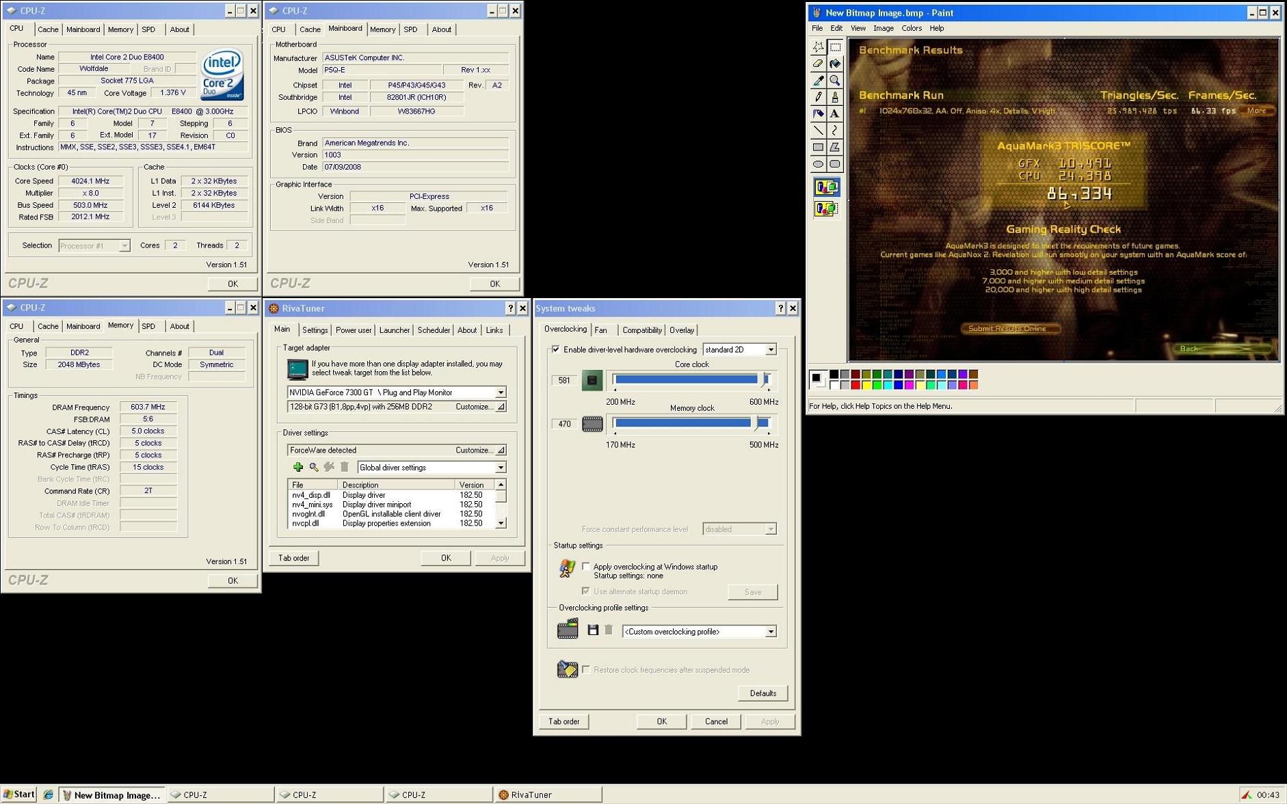Click the overclocking profile clapperboard icon
1287x804 pixels.
568,628
